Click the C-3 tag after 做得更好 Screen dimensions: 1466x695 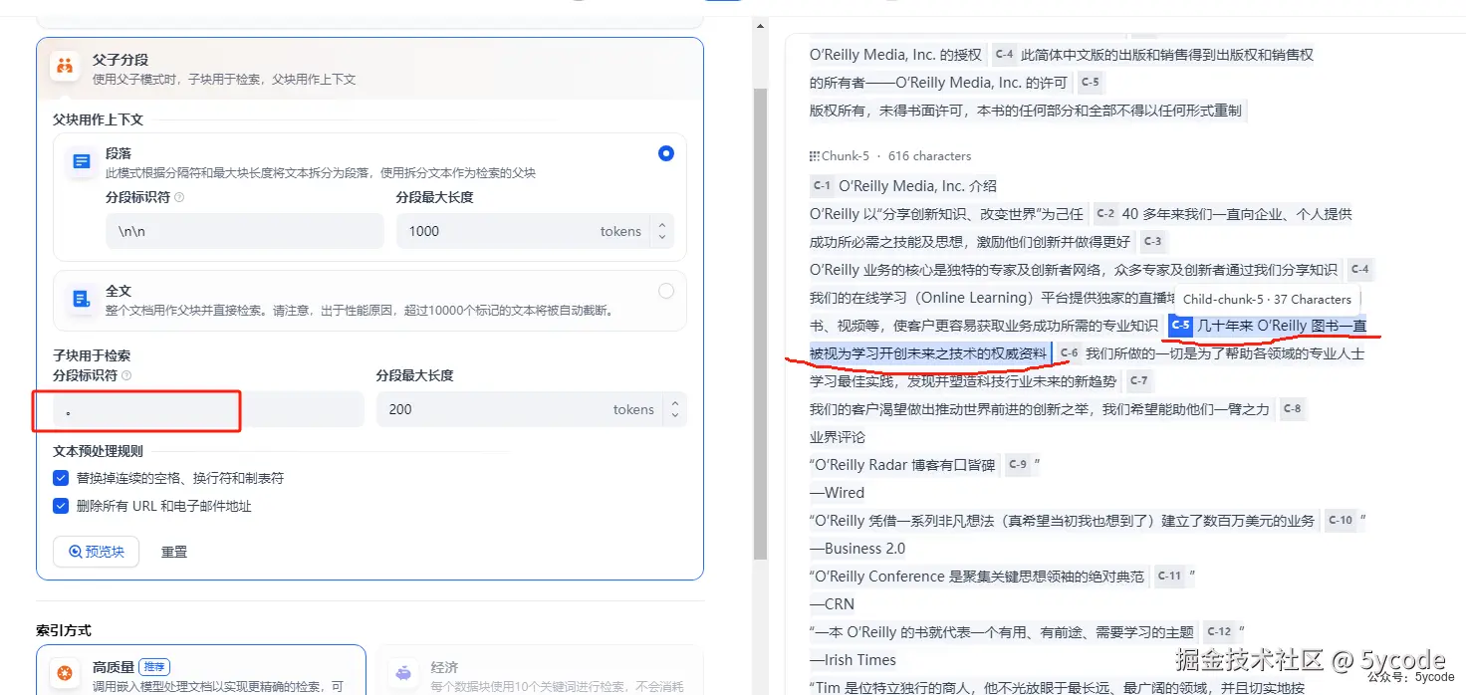[x=1152, y=242]
